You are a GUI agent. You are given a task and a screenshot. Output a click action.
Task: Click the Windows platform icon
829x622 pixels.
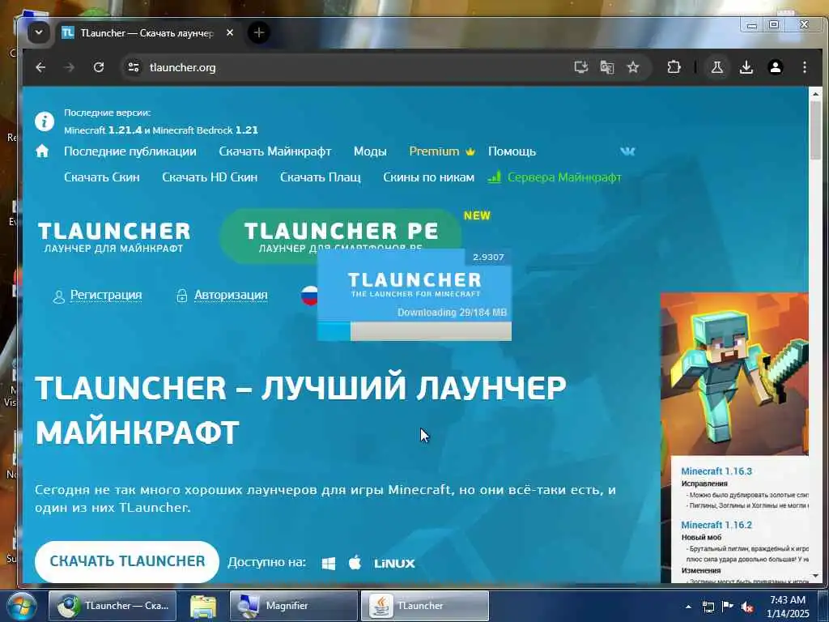(329, 564)
